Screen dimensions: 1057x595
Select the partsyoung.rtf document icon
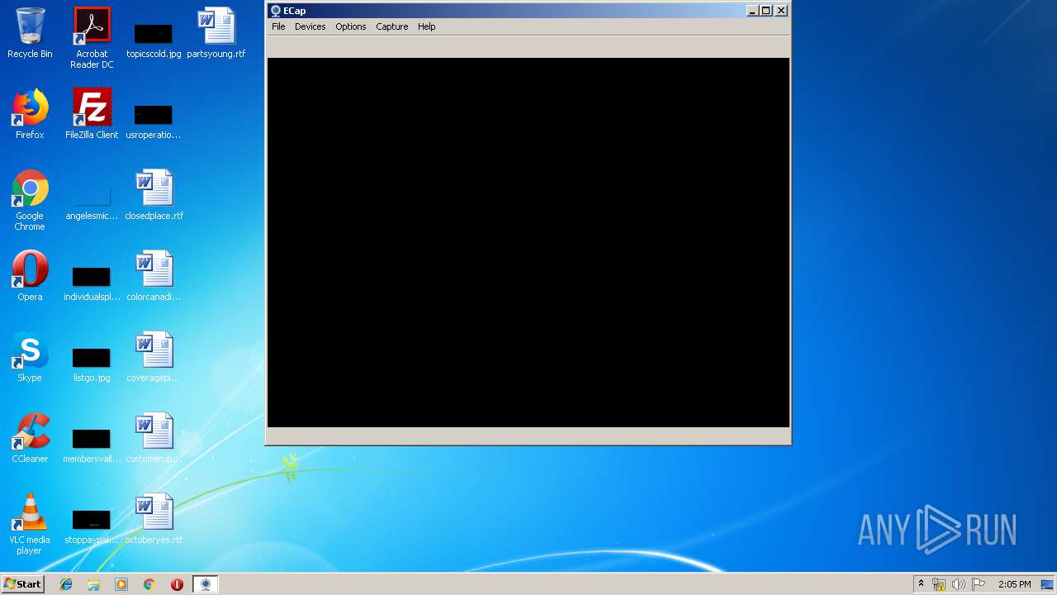[216, 34]
